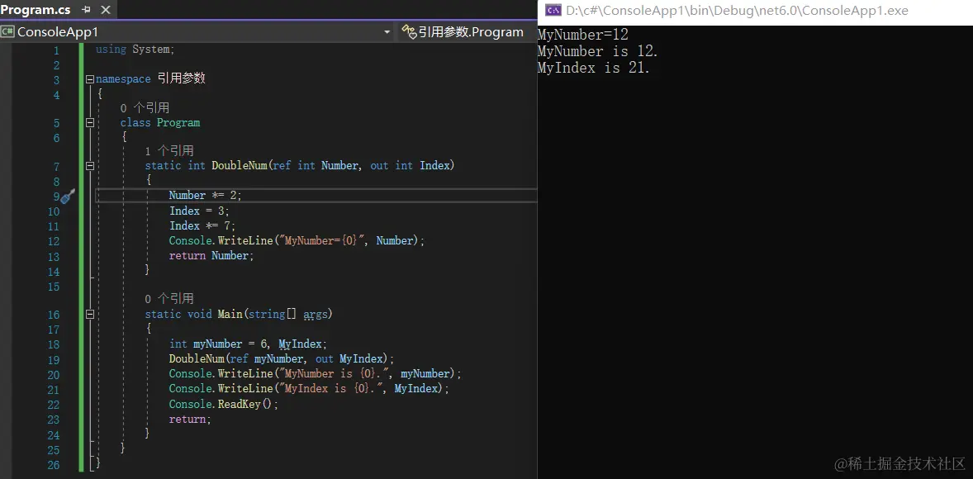973x479 pixels.
Task: Click the DoubleNum method name in its declaration
Action: [240, 166]
